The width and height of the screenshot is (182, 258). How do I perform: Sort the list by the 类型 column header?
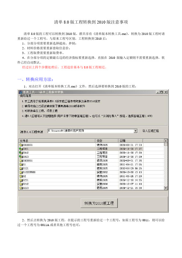click(x=107, y=141)
